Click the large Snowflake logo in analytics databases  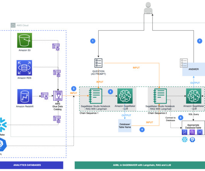[x=3, y=125]
